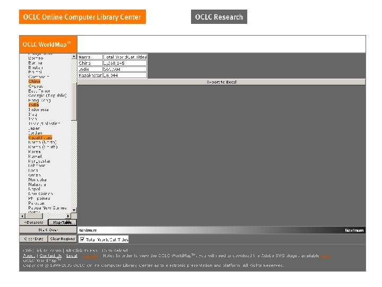Toggle the Total WorldCat Titles checkbox
The image size is (382, 287).
(x=82, y=239)
